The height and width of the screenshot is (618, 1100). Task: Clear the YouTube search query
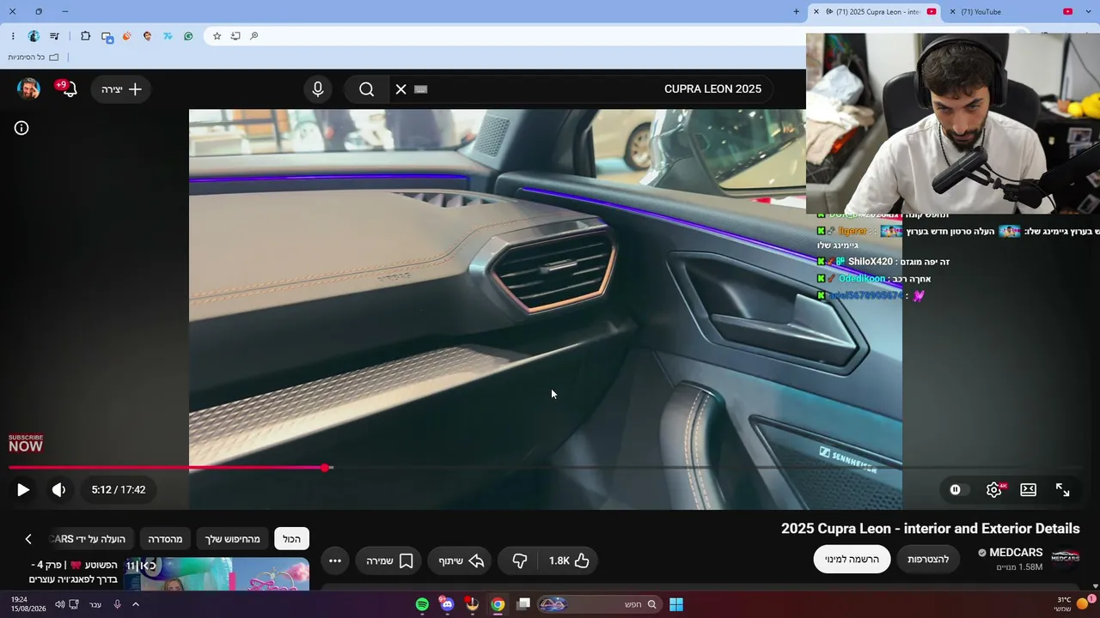click(x=400, y=89)
